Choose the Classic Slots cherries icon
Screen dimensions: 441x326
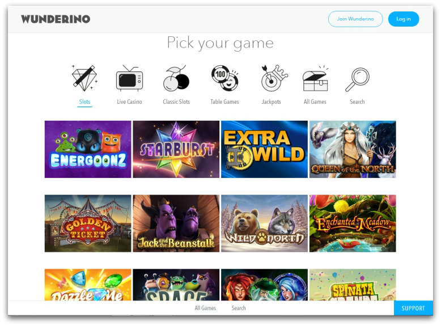(176, 78)
